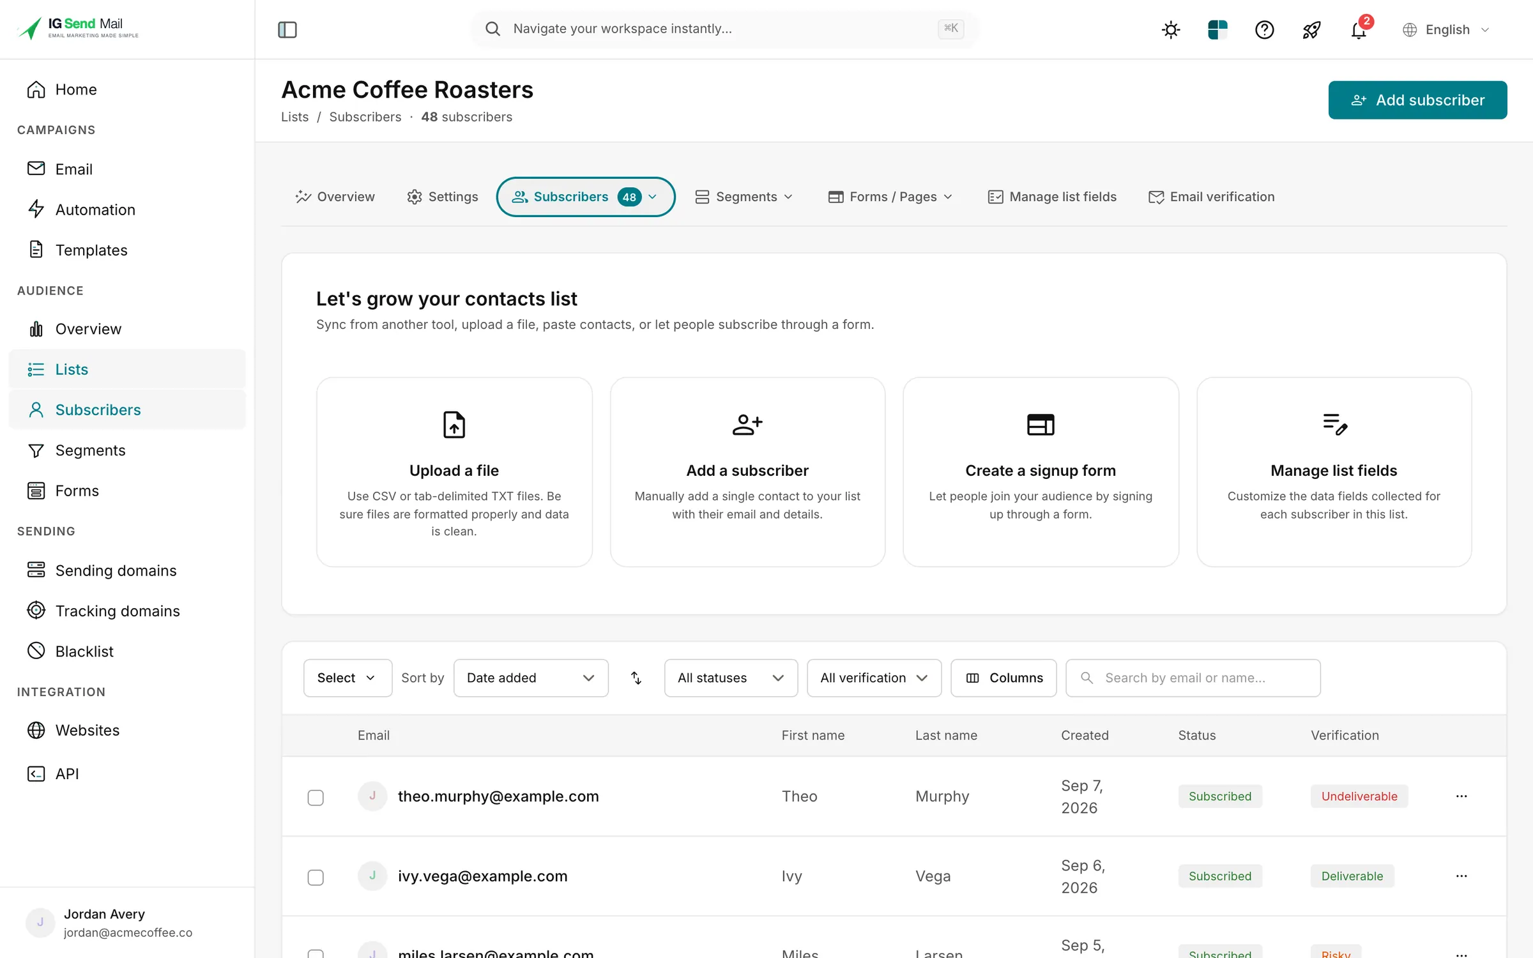Click the Add subscriber button
The width and height of the screenshot is (1533, 958).
[1417, 100]
